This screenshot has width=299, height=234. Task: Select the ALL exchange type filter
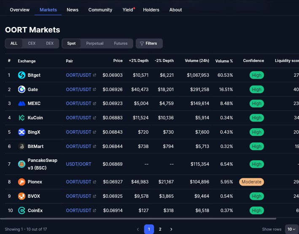14,43
